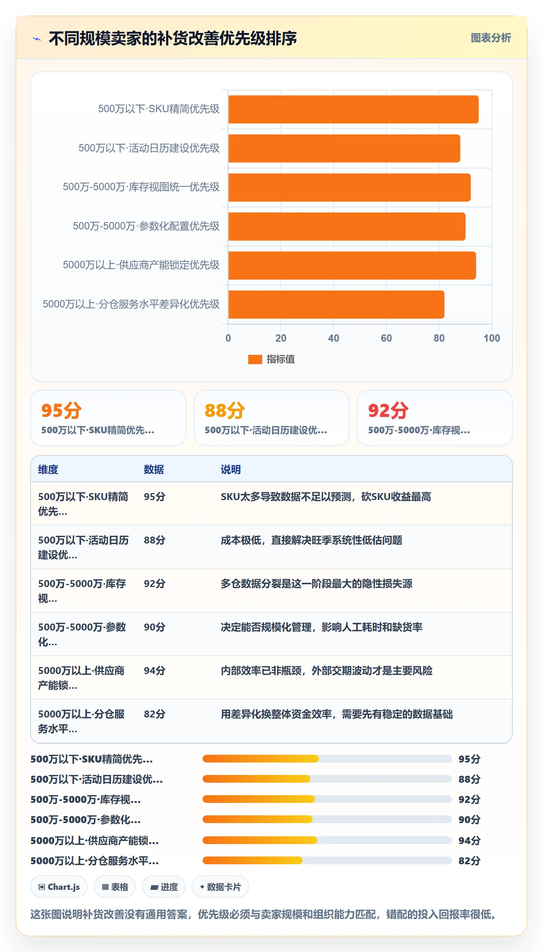Screen dimensions: 543x952
Task: Click table cell 90分
Action: tap(154, 627)
